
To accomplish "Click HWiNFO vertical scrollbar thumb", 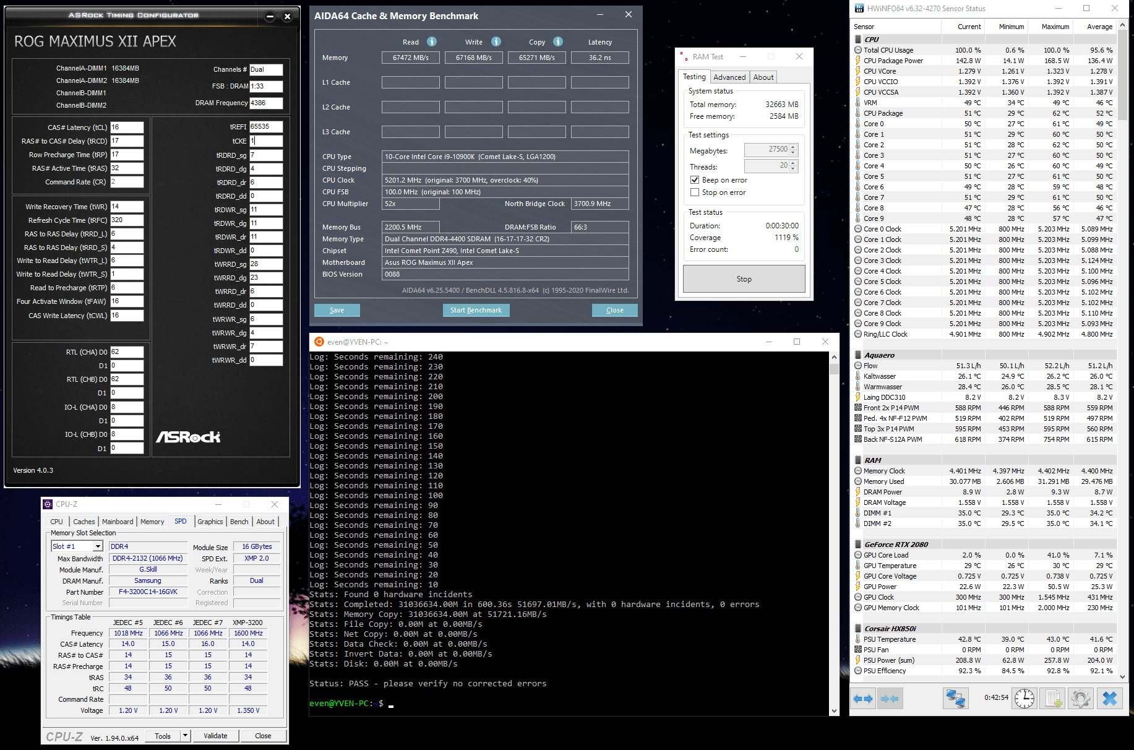I will 1122,75.
